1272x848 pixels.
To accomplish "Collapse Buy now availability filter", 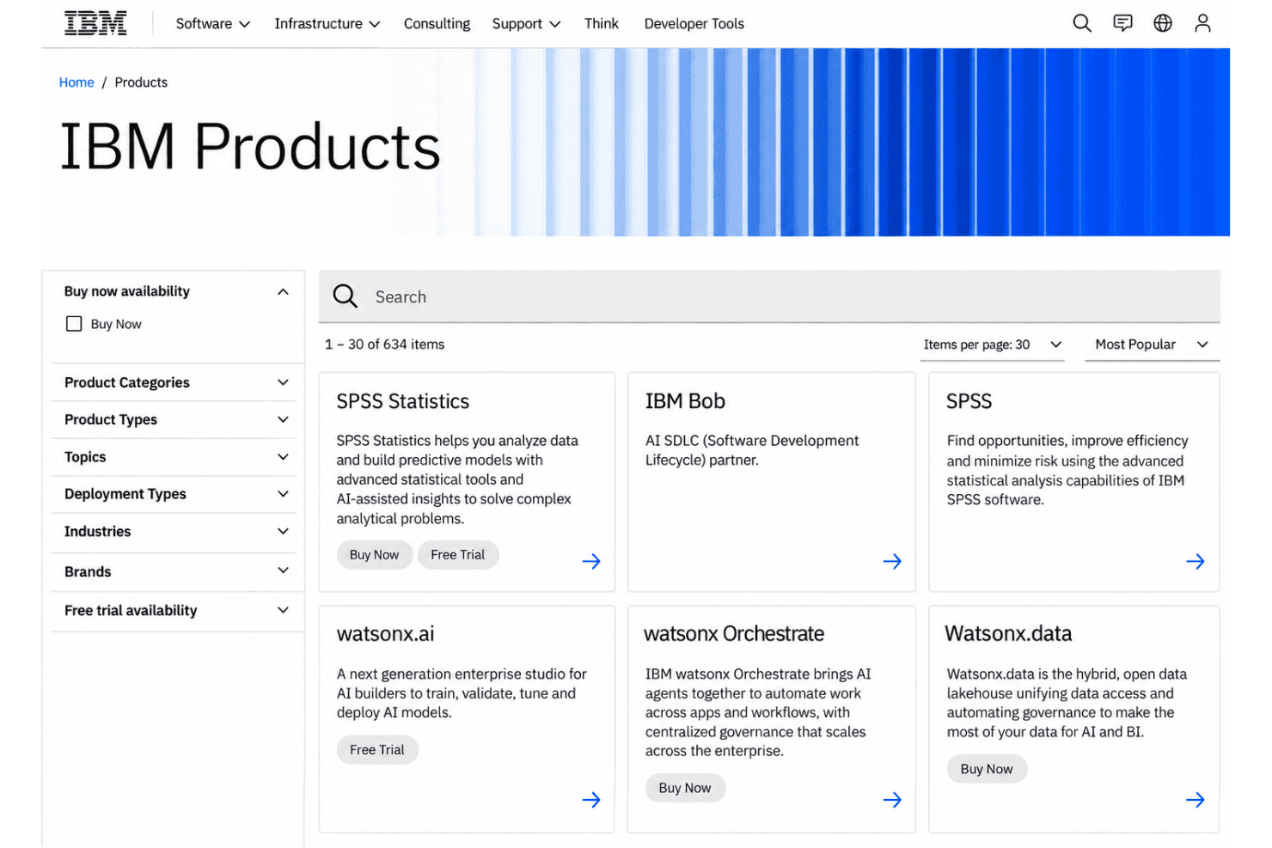I will click(283, 291).
